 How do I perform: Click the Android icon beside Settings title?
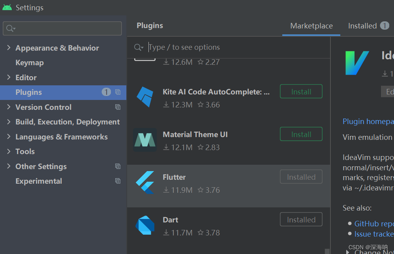[x=7, y=7]
